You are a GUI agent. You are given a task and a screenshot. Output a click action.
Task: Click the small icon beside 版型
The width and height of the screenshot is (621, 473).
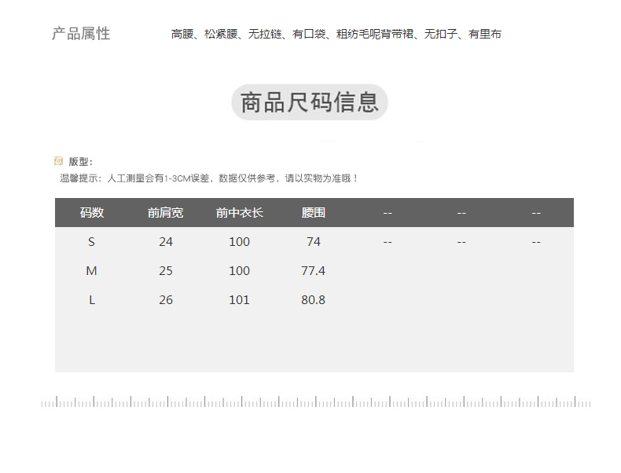(x=58, y=161)
